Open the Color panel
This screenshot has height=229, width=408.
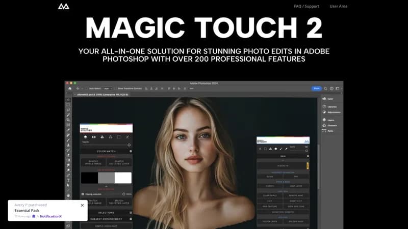pos(328,99)
